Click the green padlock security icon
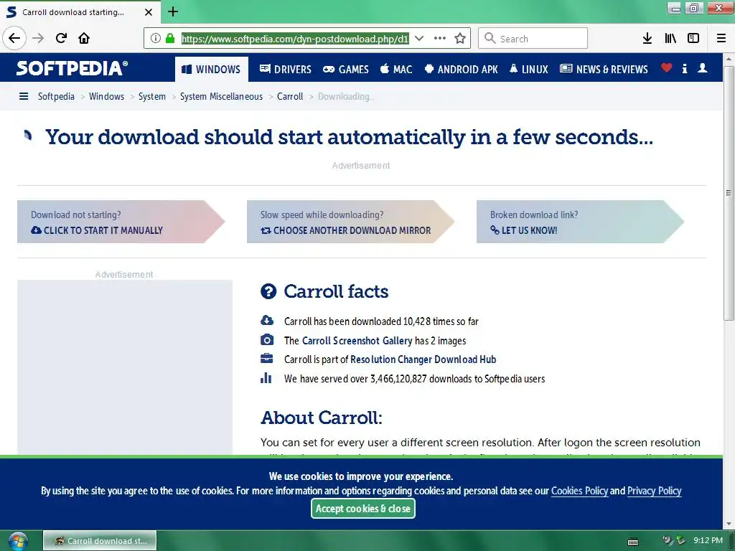 tap(170, 39)
